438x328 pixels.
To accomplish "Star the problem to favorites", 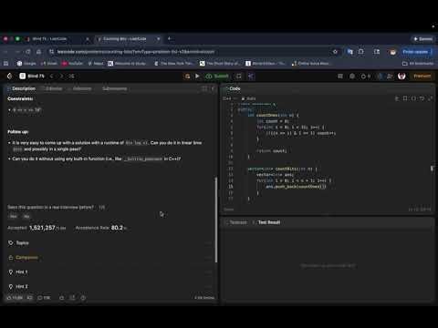I will click(x=61, y=298).
